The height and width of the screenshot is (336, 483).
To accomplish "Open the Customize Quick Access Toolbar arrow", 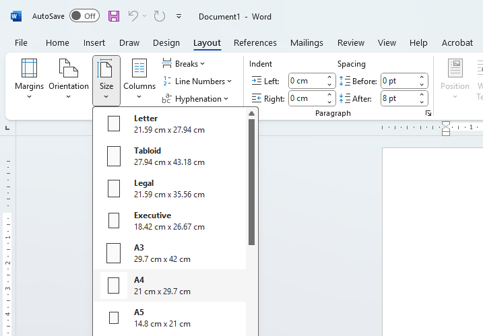I will point(179,16).
